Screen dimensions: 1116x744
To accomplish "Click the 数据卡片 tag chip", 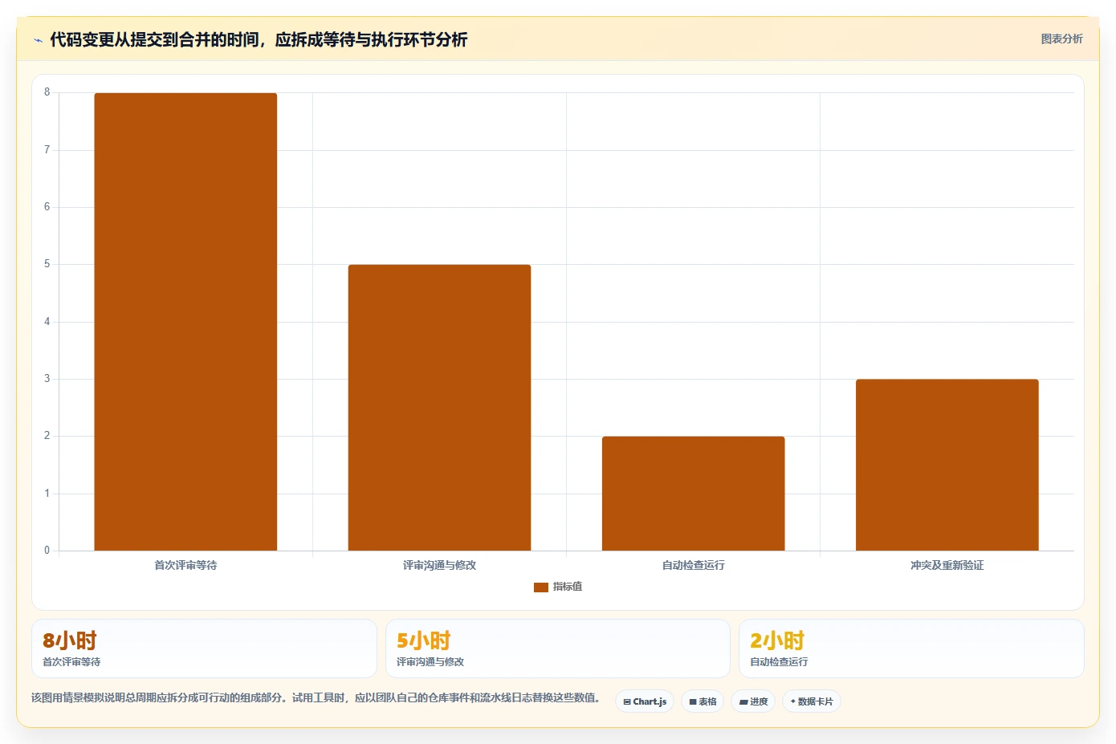I will [812, 701].
